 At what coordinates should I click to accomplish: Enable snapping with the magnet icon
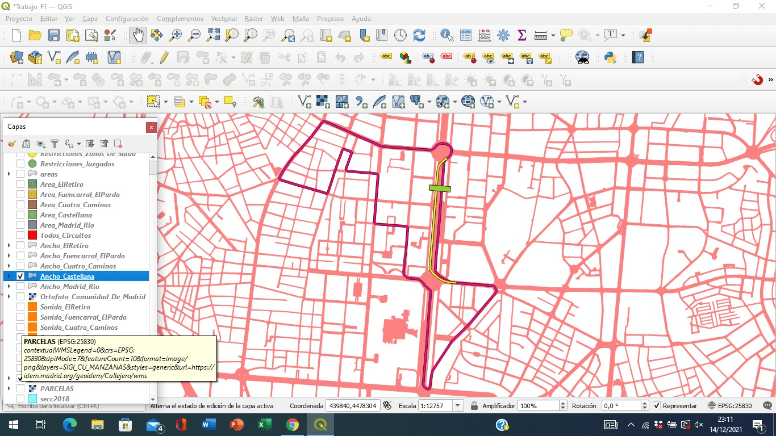pos(757,80)
